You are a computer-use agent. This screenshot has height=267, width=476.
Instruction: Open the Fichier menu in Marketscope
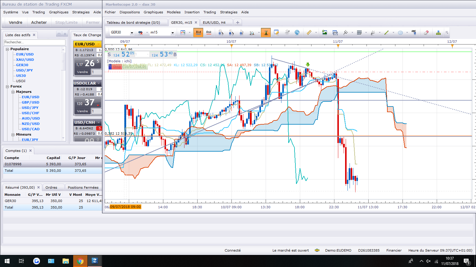(x=110, y=12)
